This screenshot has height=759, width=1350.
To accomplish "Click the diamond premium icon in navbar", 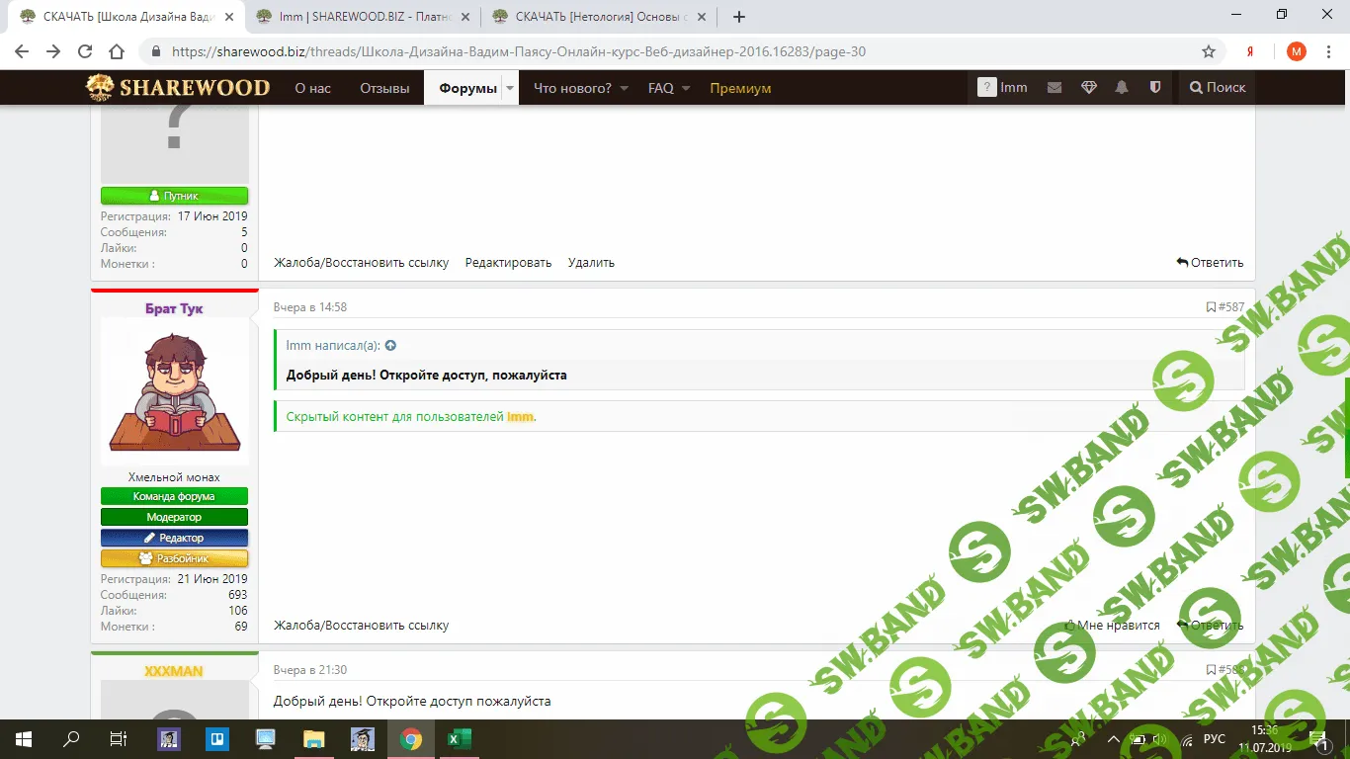I will [x=1089, y=88].
